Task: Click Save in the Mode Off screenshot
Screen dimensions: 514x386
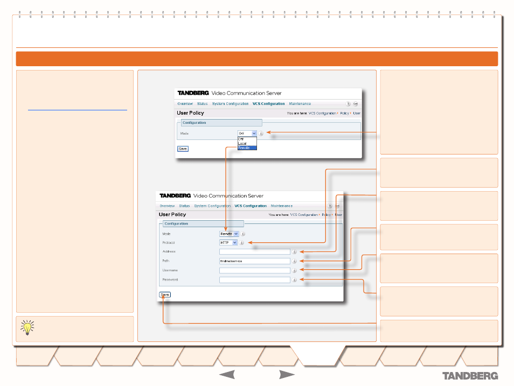Action: click(x=183, y=149)
